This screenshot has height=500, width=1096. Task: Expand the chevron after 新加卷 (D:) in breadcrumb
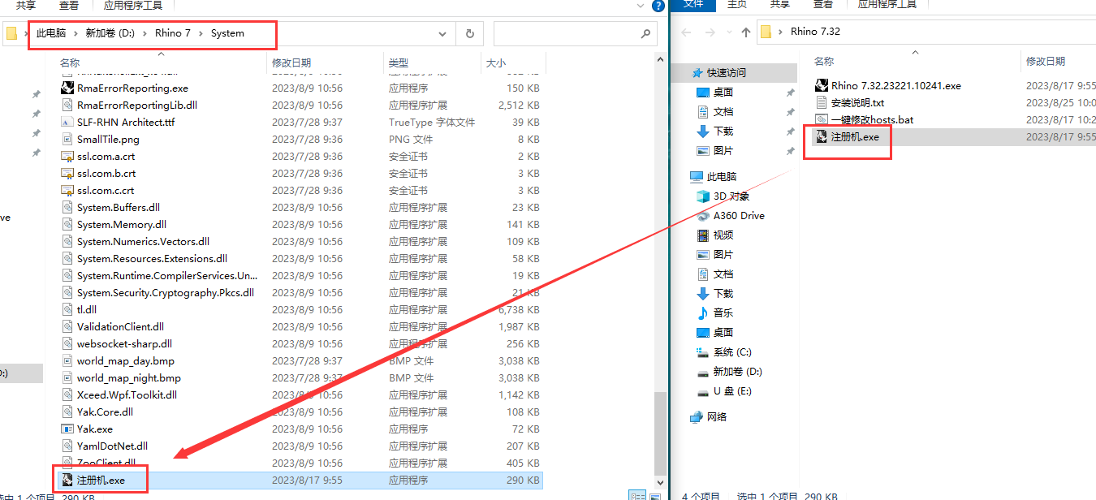point(145,33)
